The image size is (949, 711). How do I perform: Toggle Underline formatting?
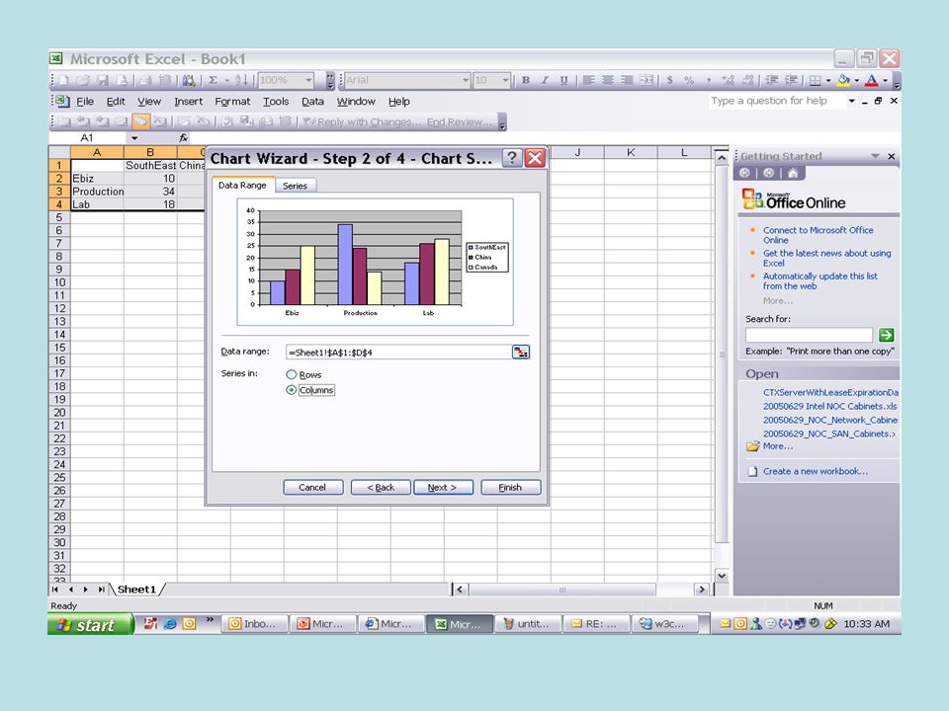(564, 80)
